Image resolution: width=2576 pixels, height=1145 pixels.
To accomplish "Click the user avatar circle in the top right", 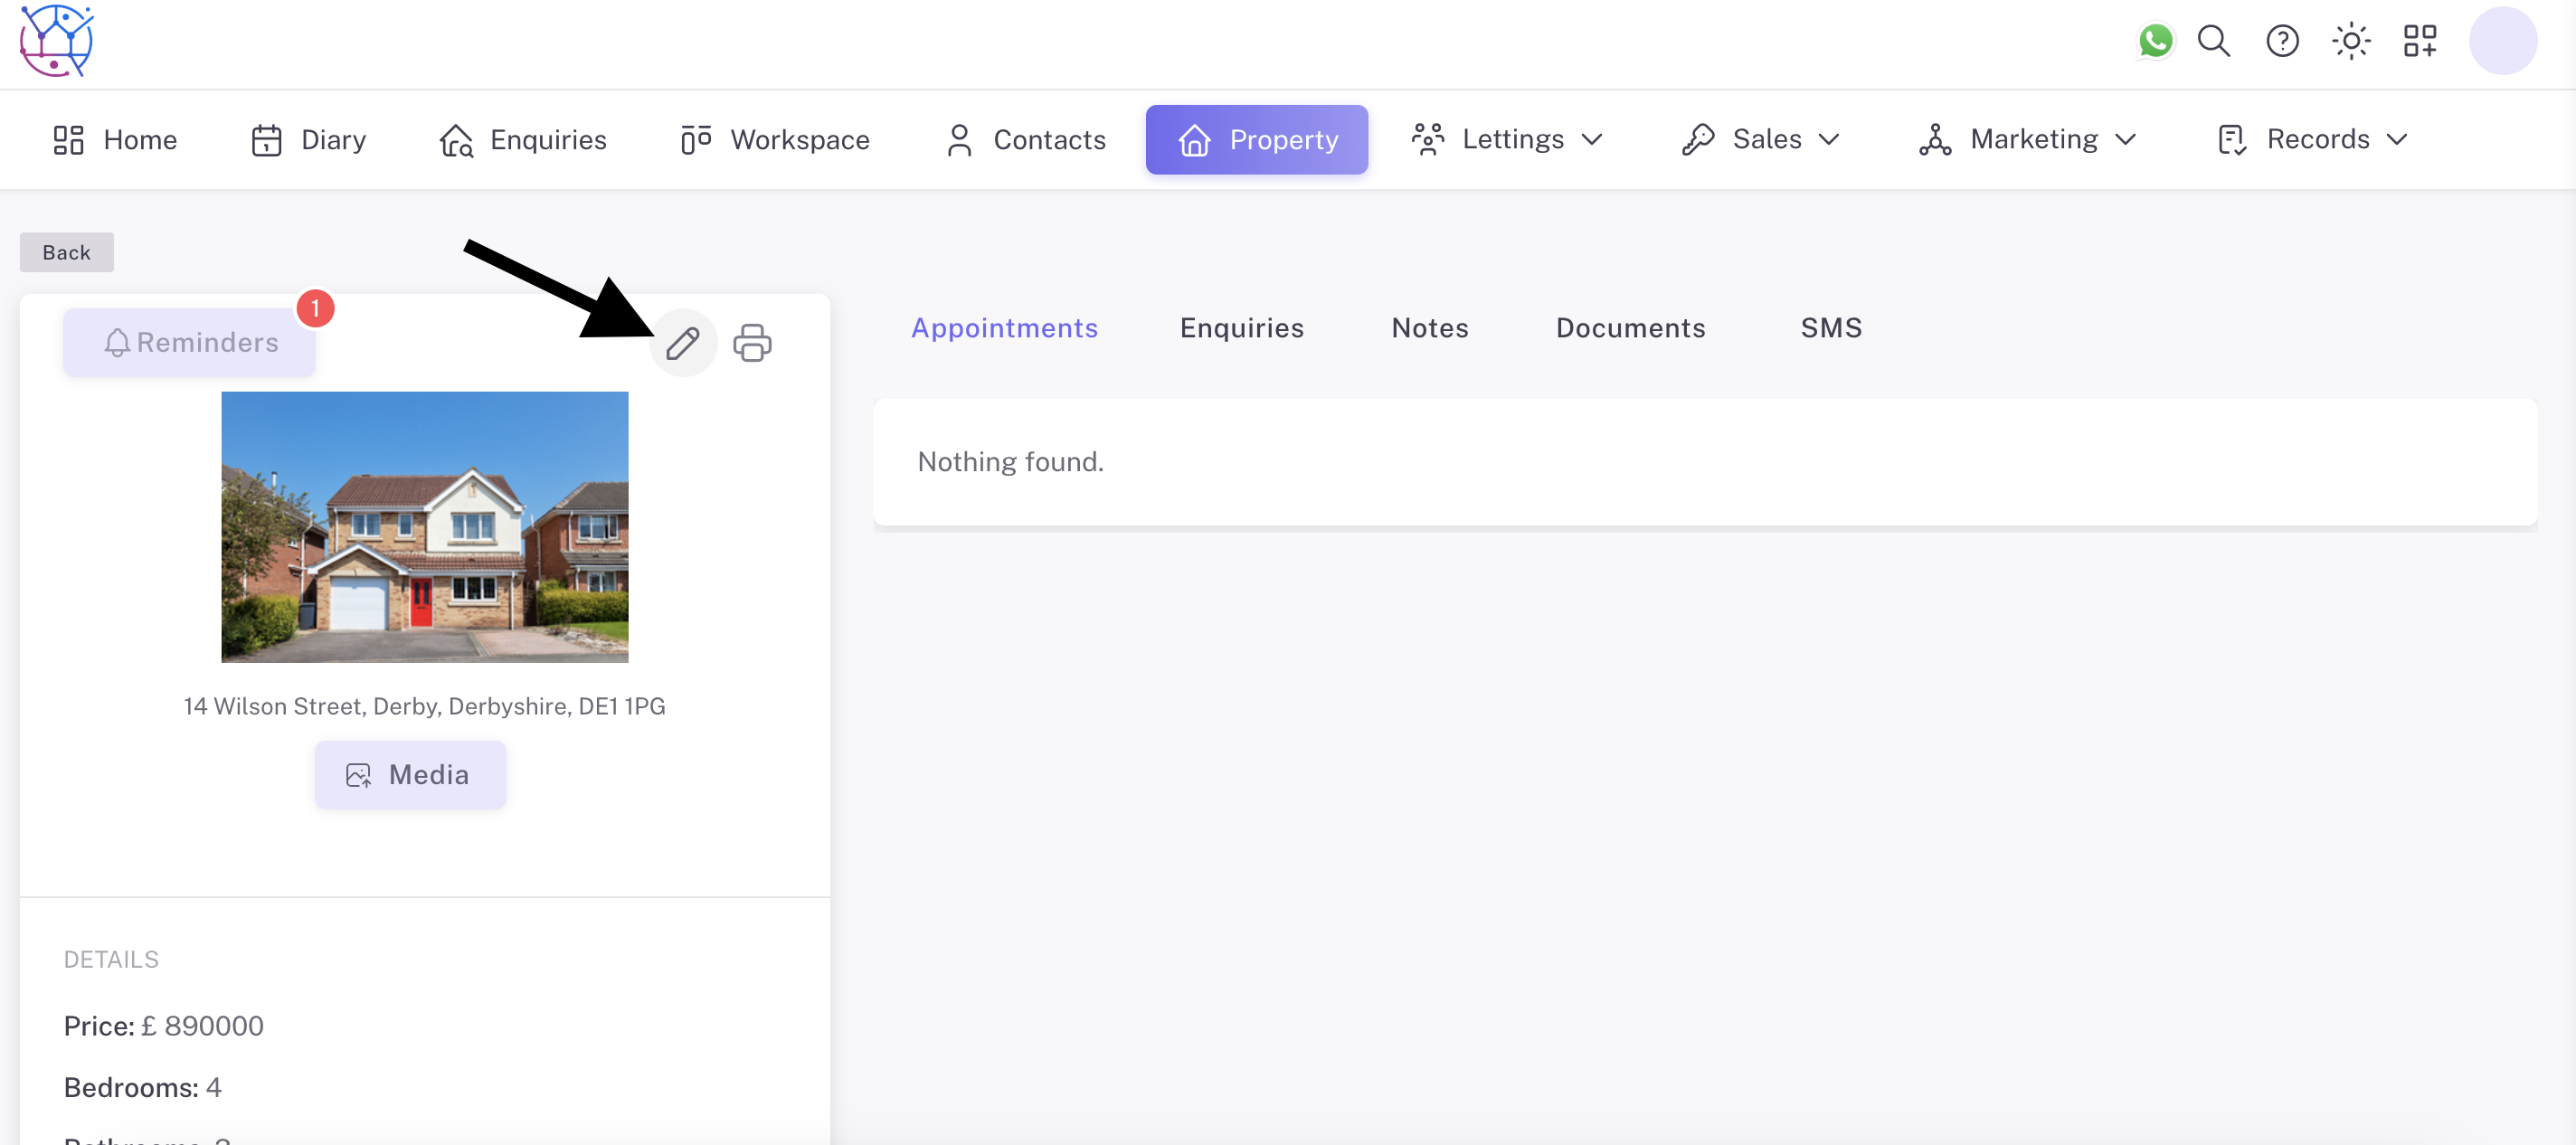I will tap(2503, 41).
